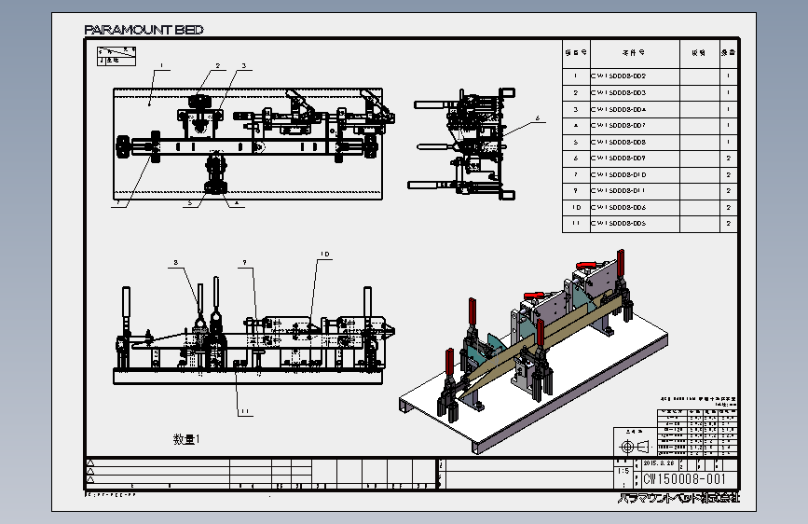Click the PARAMOUNT BED title text
This screenshot has height=524, width=808.
144,30
